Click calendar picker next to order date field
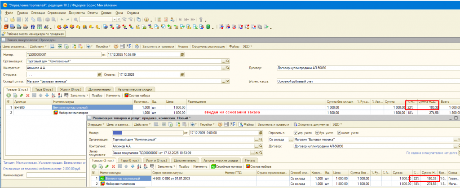Image resolution: width=460 pixels, height=188 pixels. point(182,55)
